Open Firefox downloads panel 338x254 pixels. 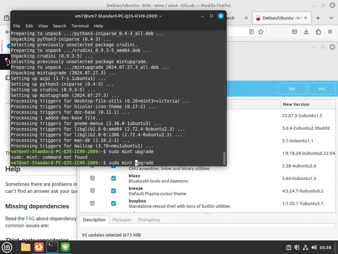tap(306, 32)
